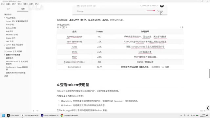210x118 pixels.
Task: Go to Plan 示例 in outline
Action: pos(10,25)
